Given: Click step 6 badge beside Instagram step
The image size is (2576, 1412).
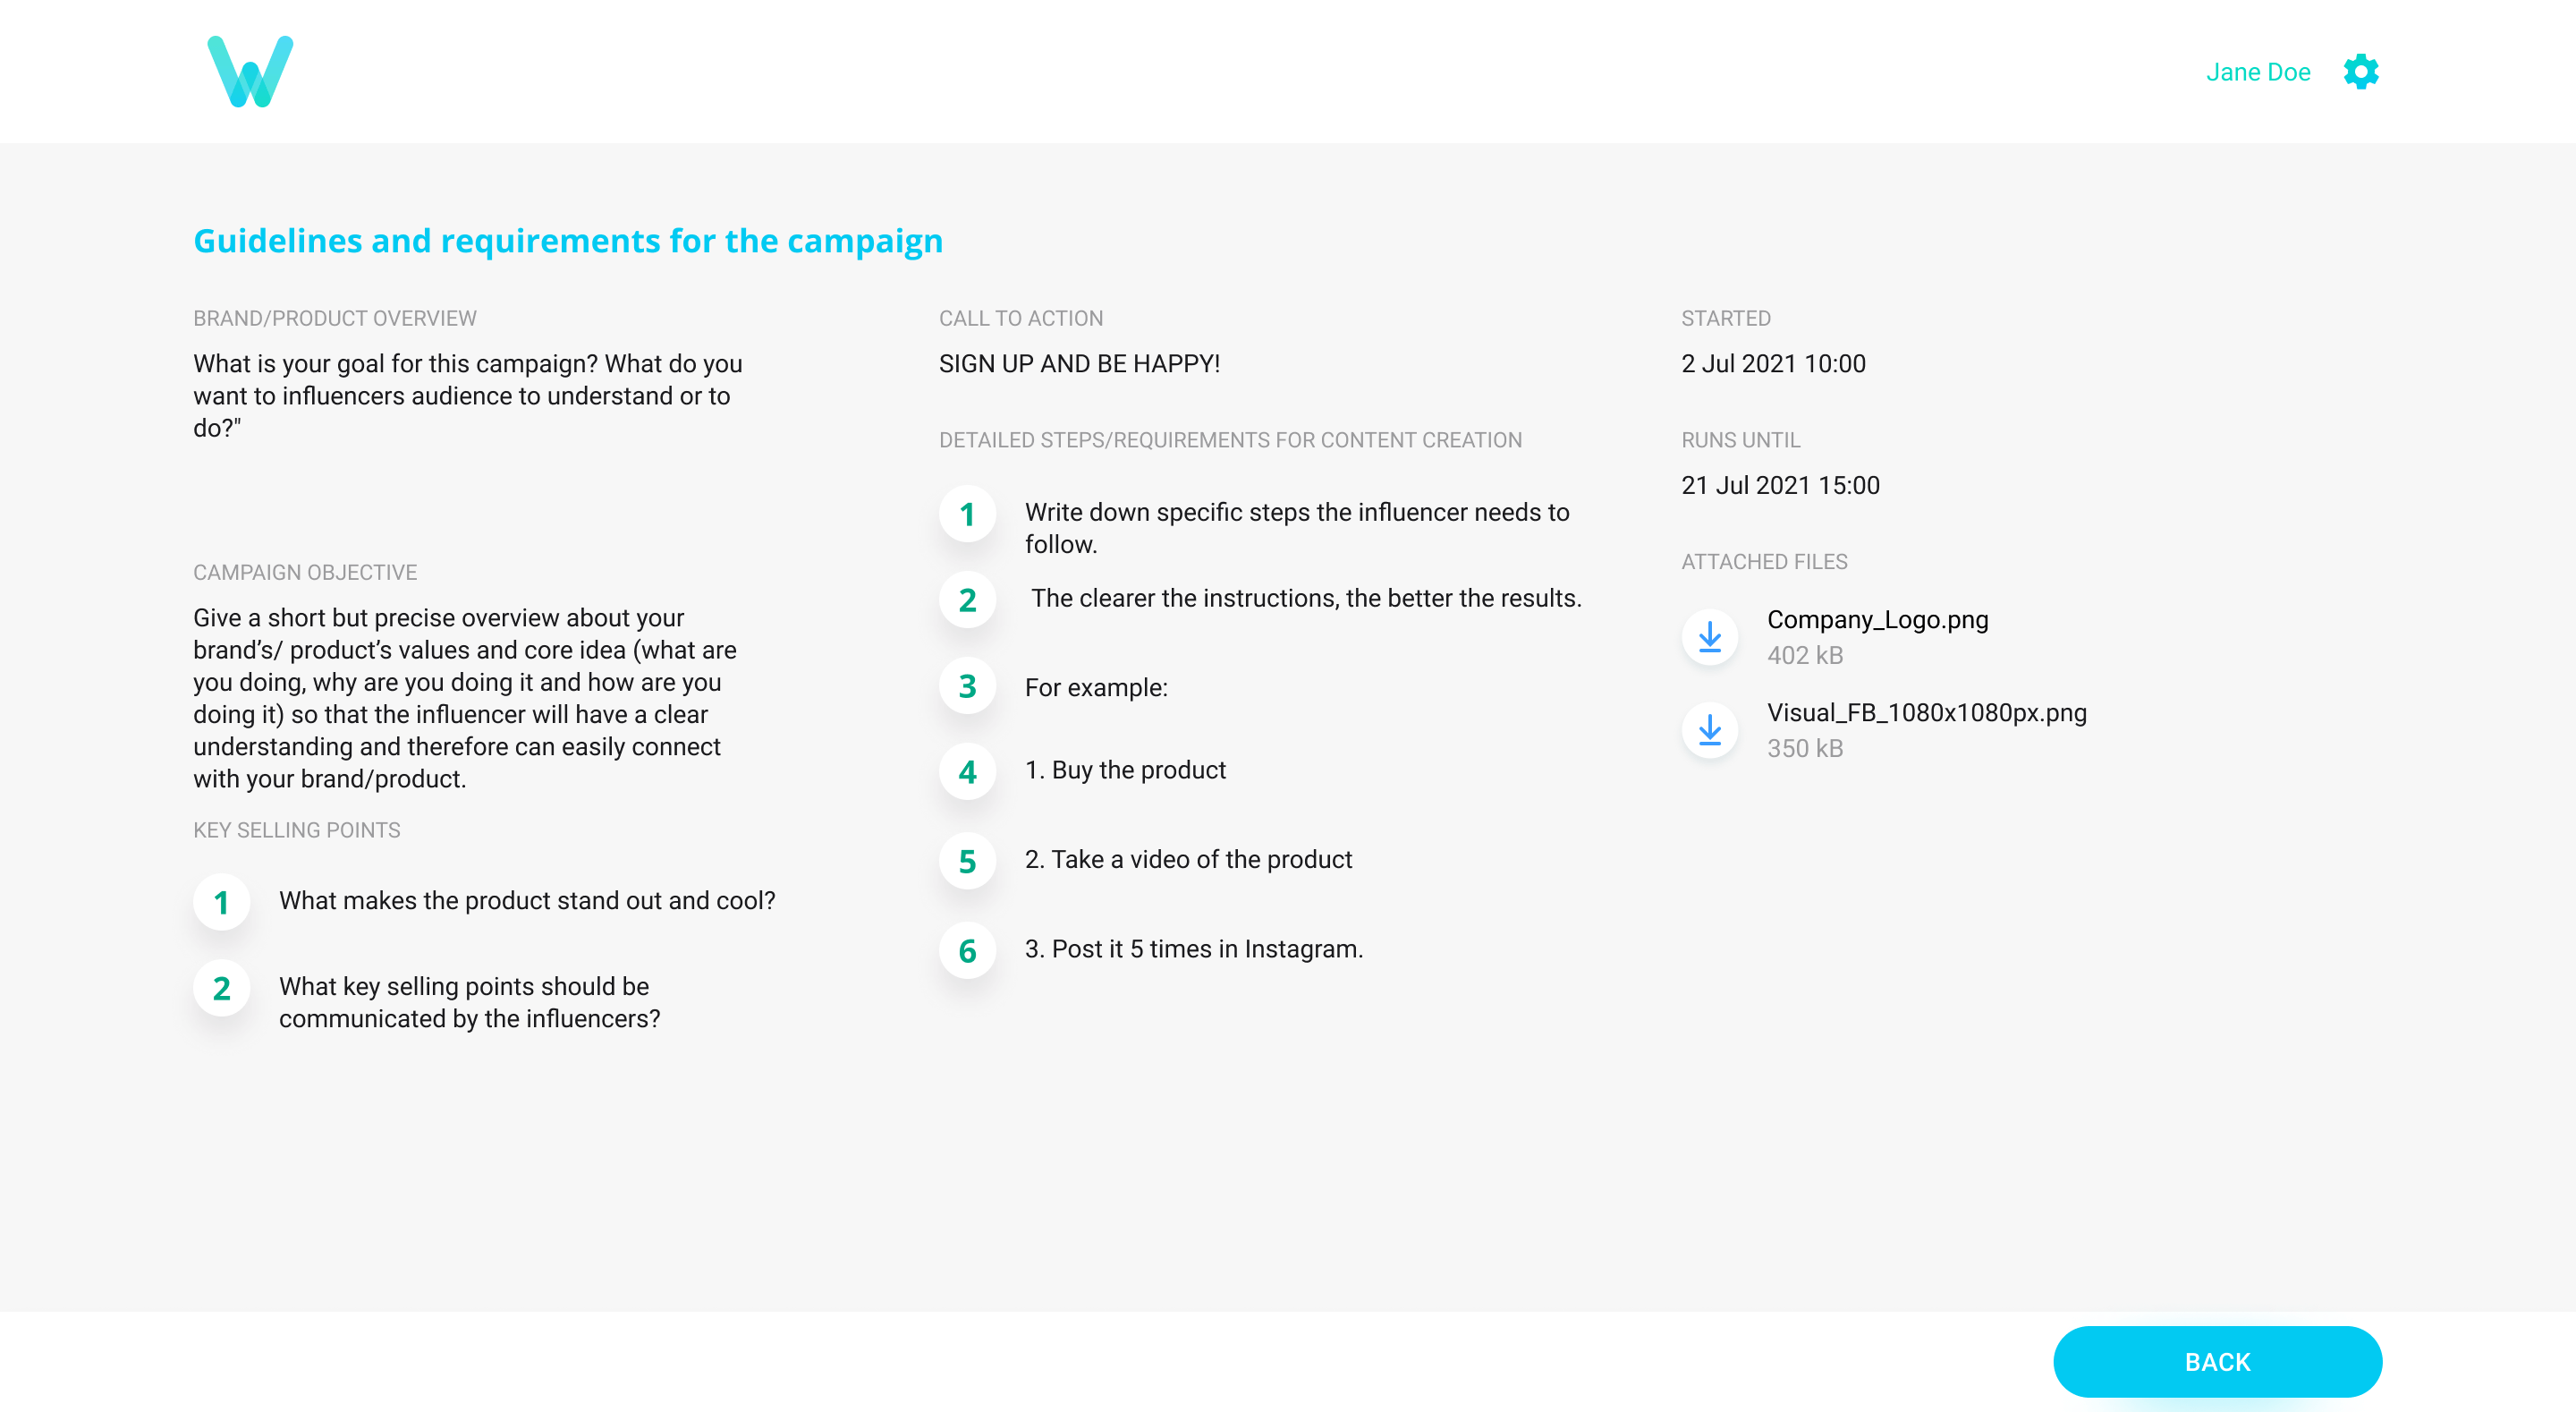Looking at the screenshot, I should 967,950.
